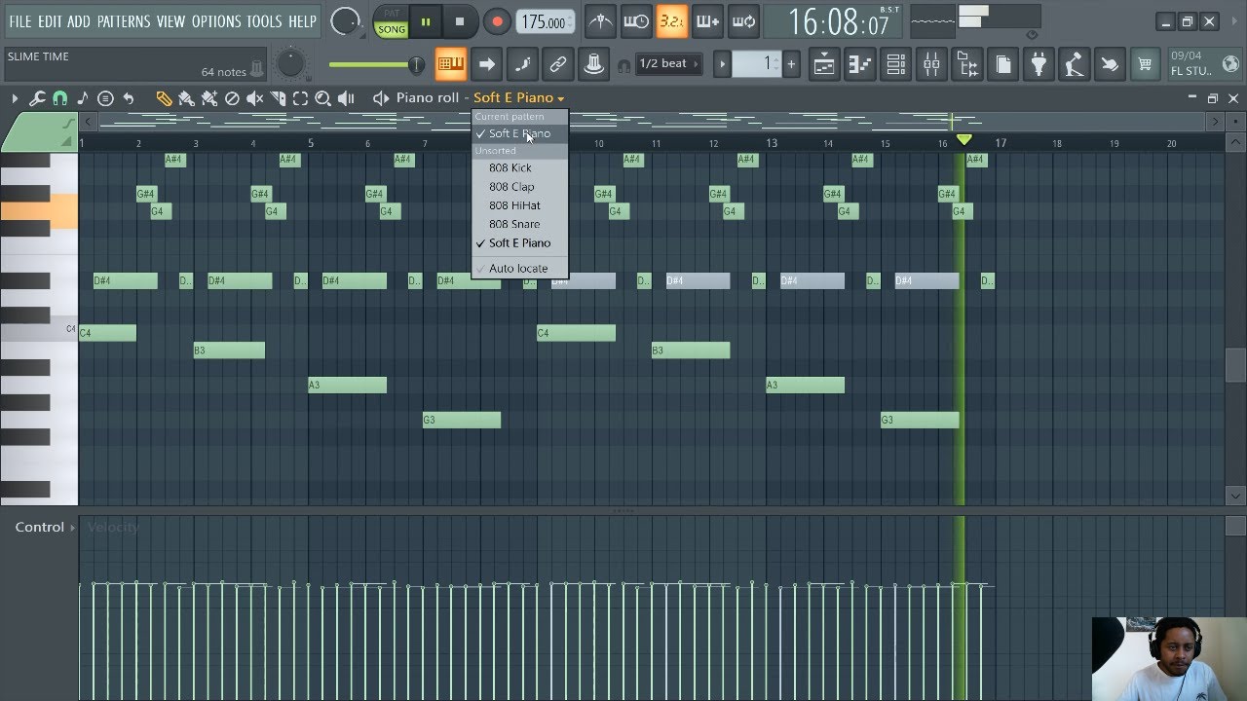
Task: Select the Mute tool
Action: point(255,98)
